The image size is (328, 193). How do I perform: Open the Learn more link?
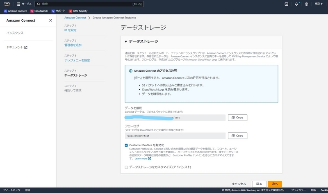point(143,159)
